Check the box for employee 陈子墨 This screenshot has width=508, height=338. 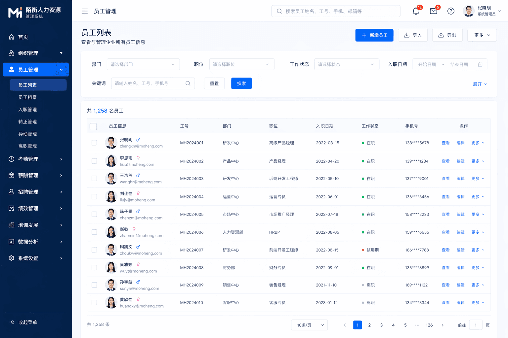[x=94, y=215]
